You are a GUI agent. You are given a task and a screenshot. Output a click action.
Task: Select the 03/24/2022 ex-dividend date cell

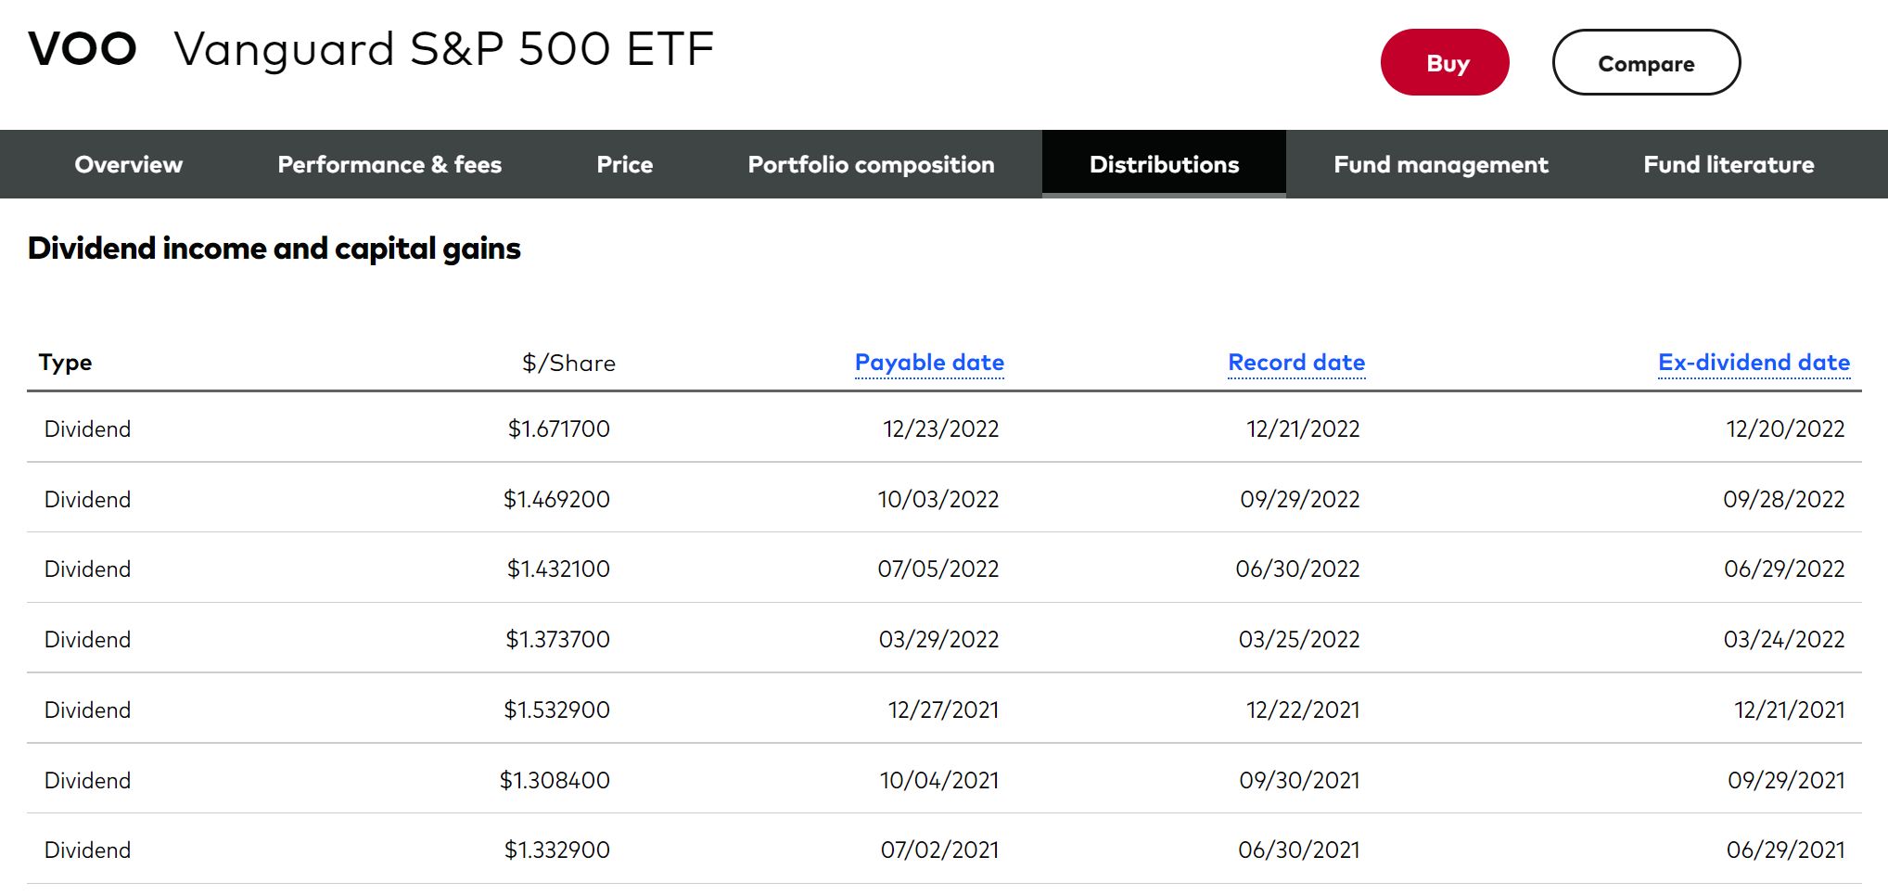click(1784, 640)
